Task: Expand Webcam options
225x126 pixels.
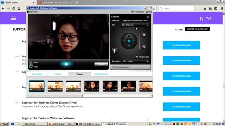Action: point(130,67)
